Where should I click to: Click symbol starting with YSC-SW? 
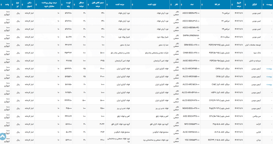click(192, 140)
